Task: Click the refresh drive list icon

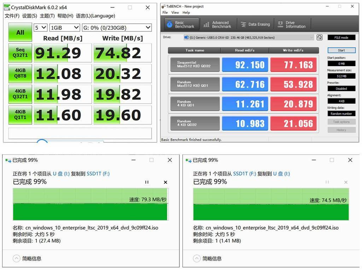Action: pyautogui.click(x=320, y=37)
